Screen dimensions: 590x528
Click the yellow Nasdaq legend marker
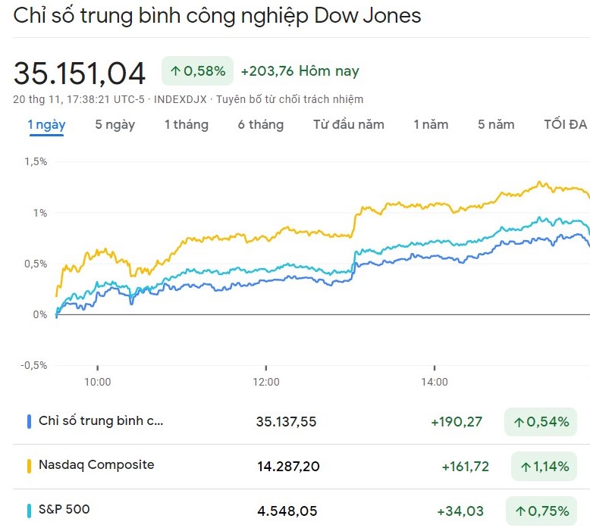29,465
